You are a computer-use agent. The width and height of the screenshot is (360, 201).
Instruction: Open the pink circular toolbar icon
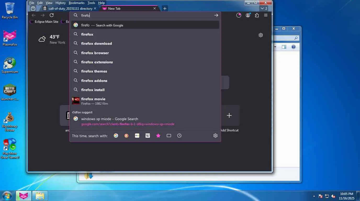tap(239, 15)
